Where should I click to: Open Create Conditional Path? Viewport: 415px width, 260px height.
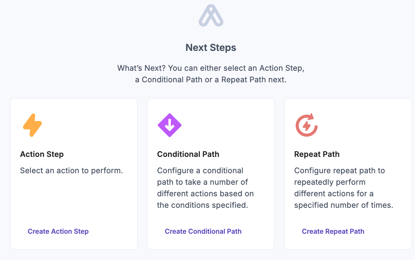click(x=203, y=231)
